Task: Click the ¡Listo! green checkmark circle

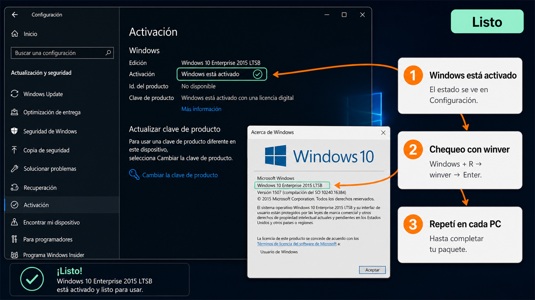Action: click(x=32, y=279)
